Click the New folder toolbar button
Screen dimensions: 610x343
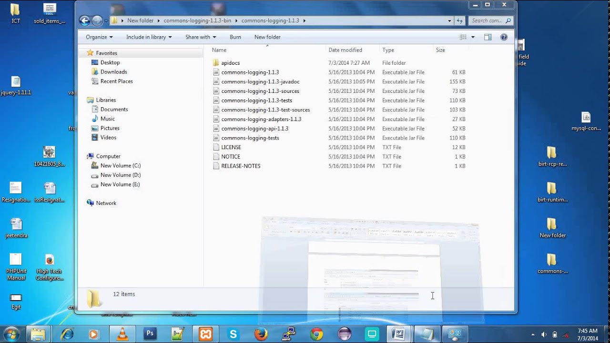point(267,37)
